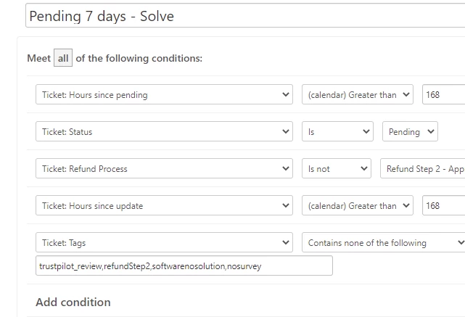Viewport: 465px width, 317px height.
Task: Open 'Contains none of the following' dropdown
Action: pos(383,243)
